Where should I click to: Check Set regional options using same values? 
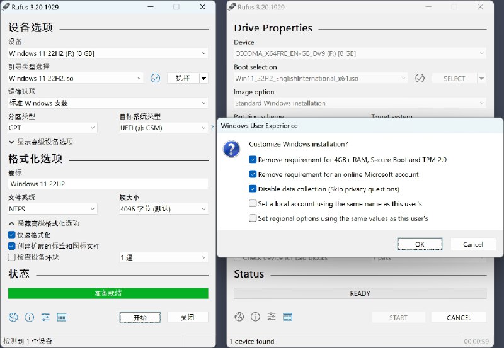coord(253,218)
